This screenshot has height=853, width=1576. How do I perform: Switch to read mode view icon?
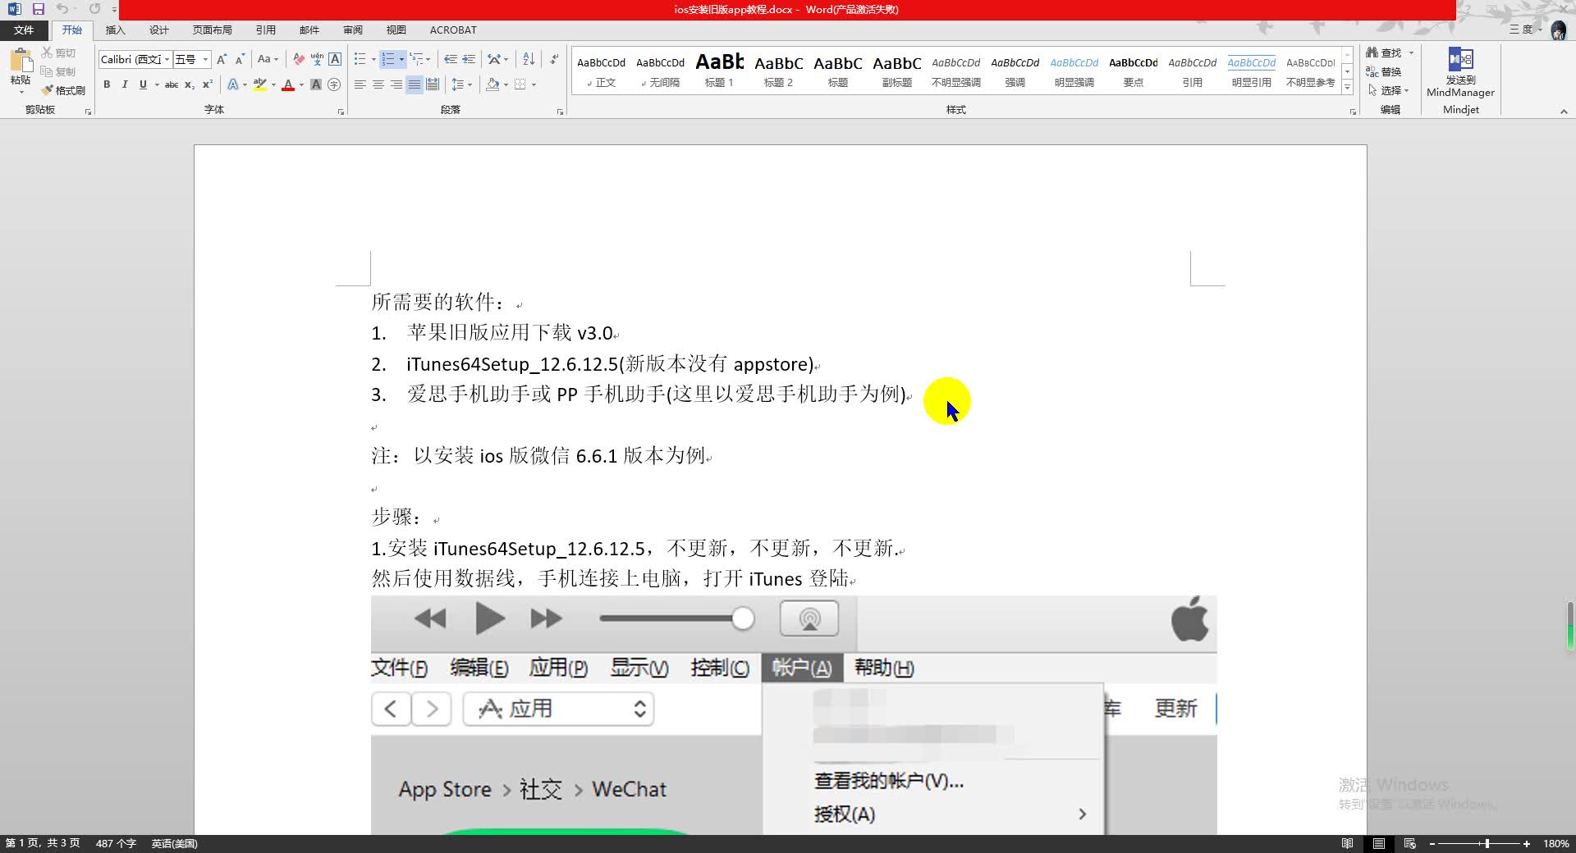(x=1347, y=843)
